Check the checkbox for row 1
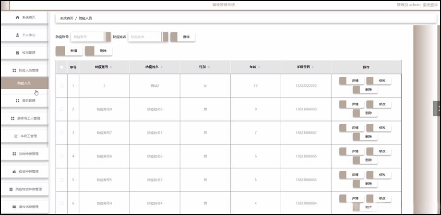Screen dimensions: 441x215 coord(61,86)
